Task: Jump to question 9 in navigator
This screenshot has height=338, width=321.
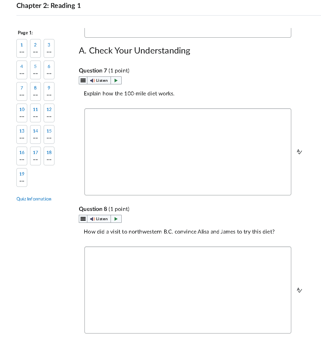Action: click(x=49, y=91)
